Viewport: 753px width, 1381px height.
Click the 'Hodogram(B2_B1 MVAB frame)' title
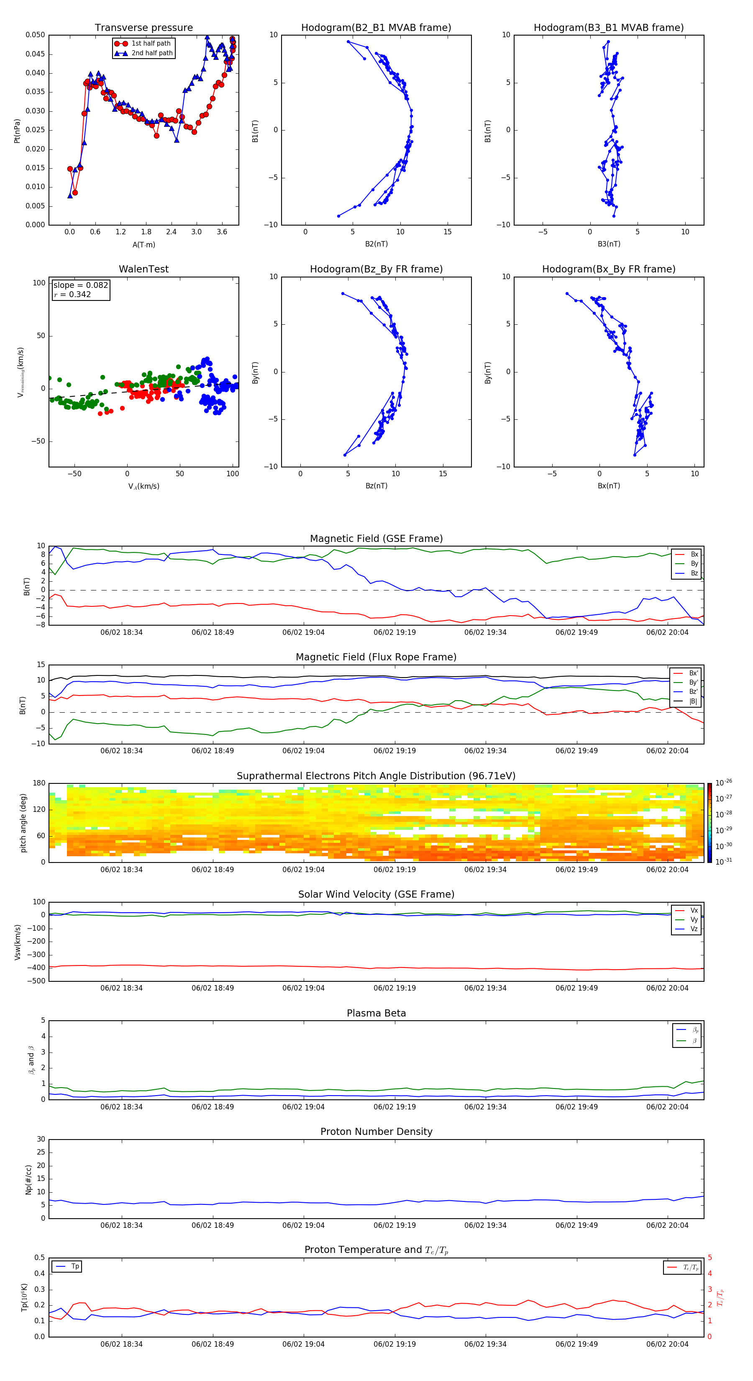tap(376, 28)
